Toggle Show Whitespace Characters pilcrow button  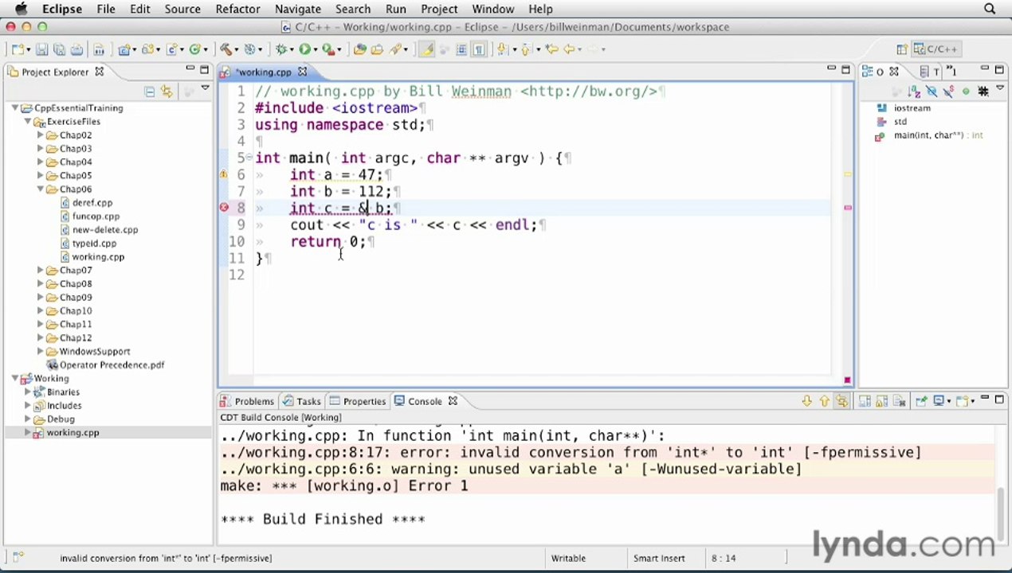[x=479, y=49]
